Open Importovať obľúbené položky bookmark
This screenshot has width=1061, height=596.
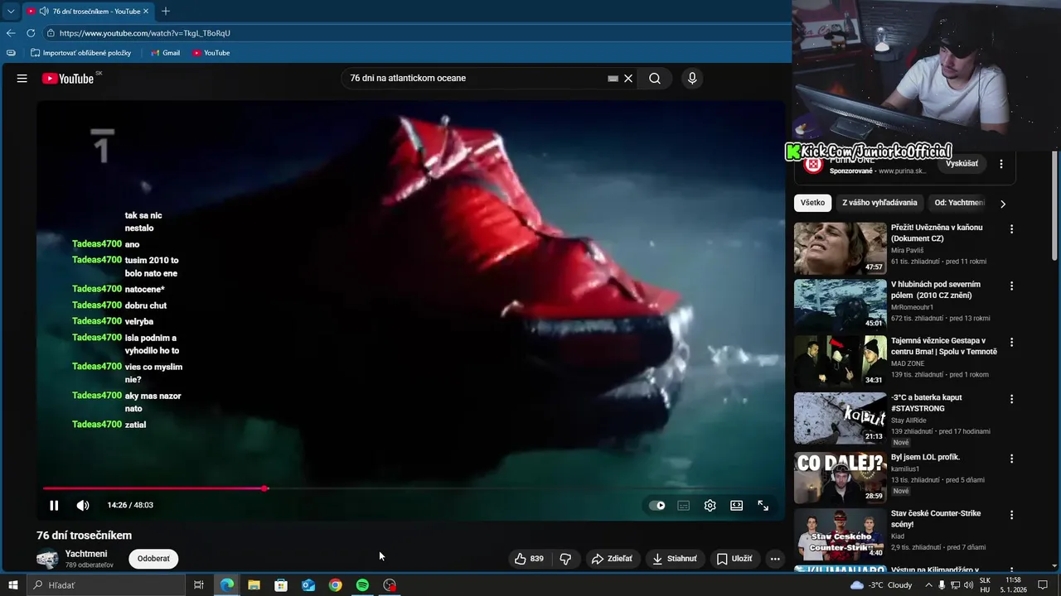click(x=81, y=53)
